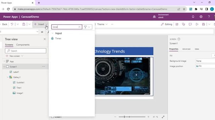This screenshot has height=120, width=215.
Task: Open the browser Extensions puzzle icon
Action: click(196, 9)
